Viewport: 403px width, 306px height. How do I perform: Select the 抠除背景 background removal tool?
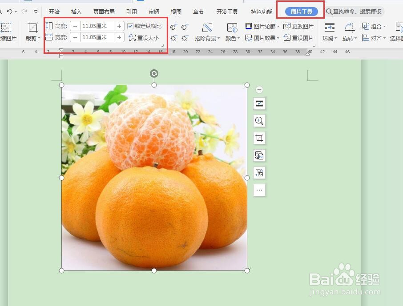(x=206, y=38)
